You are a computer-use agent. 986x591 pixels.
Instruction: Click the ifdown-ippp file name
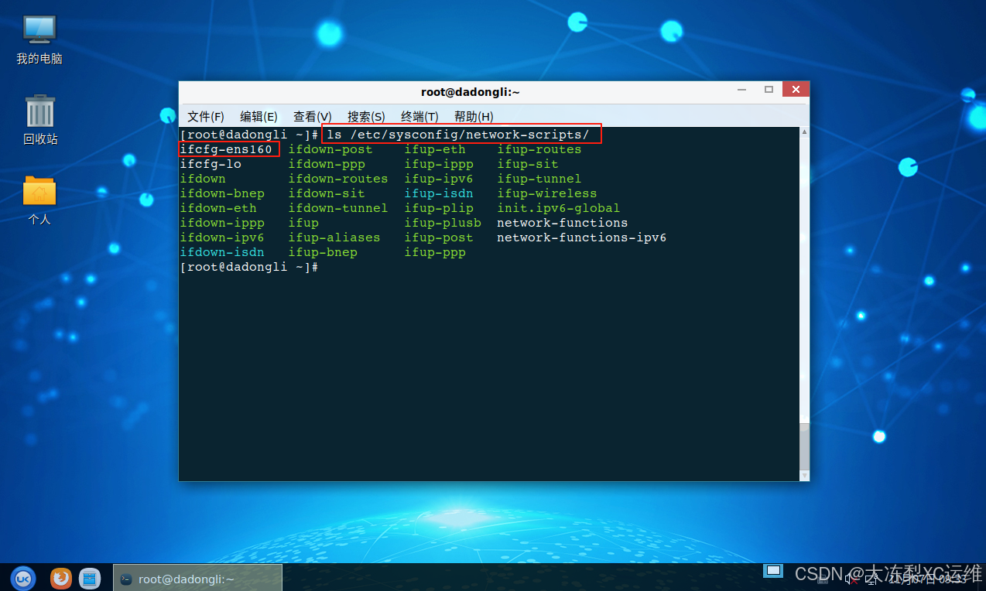(x=222, y=223)
